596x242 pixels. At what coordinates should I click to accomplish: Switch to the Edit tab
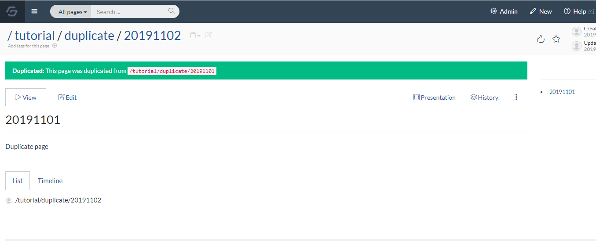[x=68, y=98]
